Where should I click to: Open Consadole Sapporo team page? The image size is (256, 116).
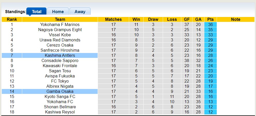tap(60, 61)
